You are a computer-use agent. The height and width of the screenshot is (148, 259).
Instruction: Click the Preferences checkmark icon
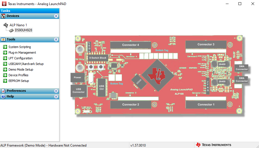point(3,91)
